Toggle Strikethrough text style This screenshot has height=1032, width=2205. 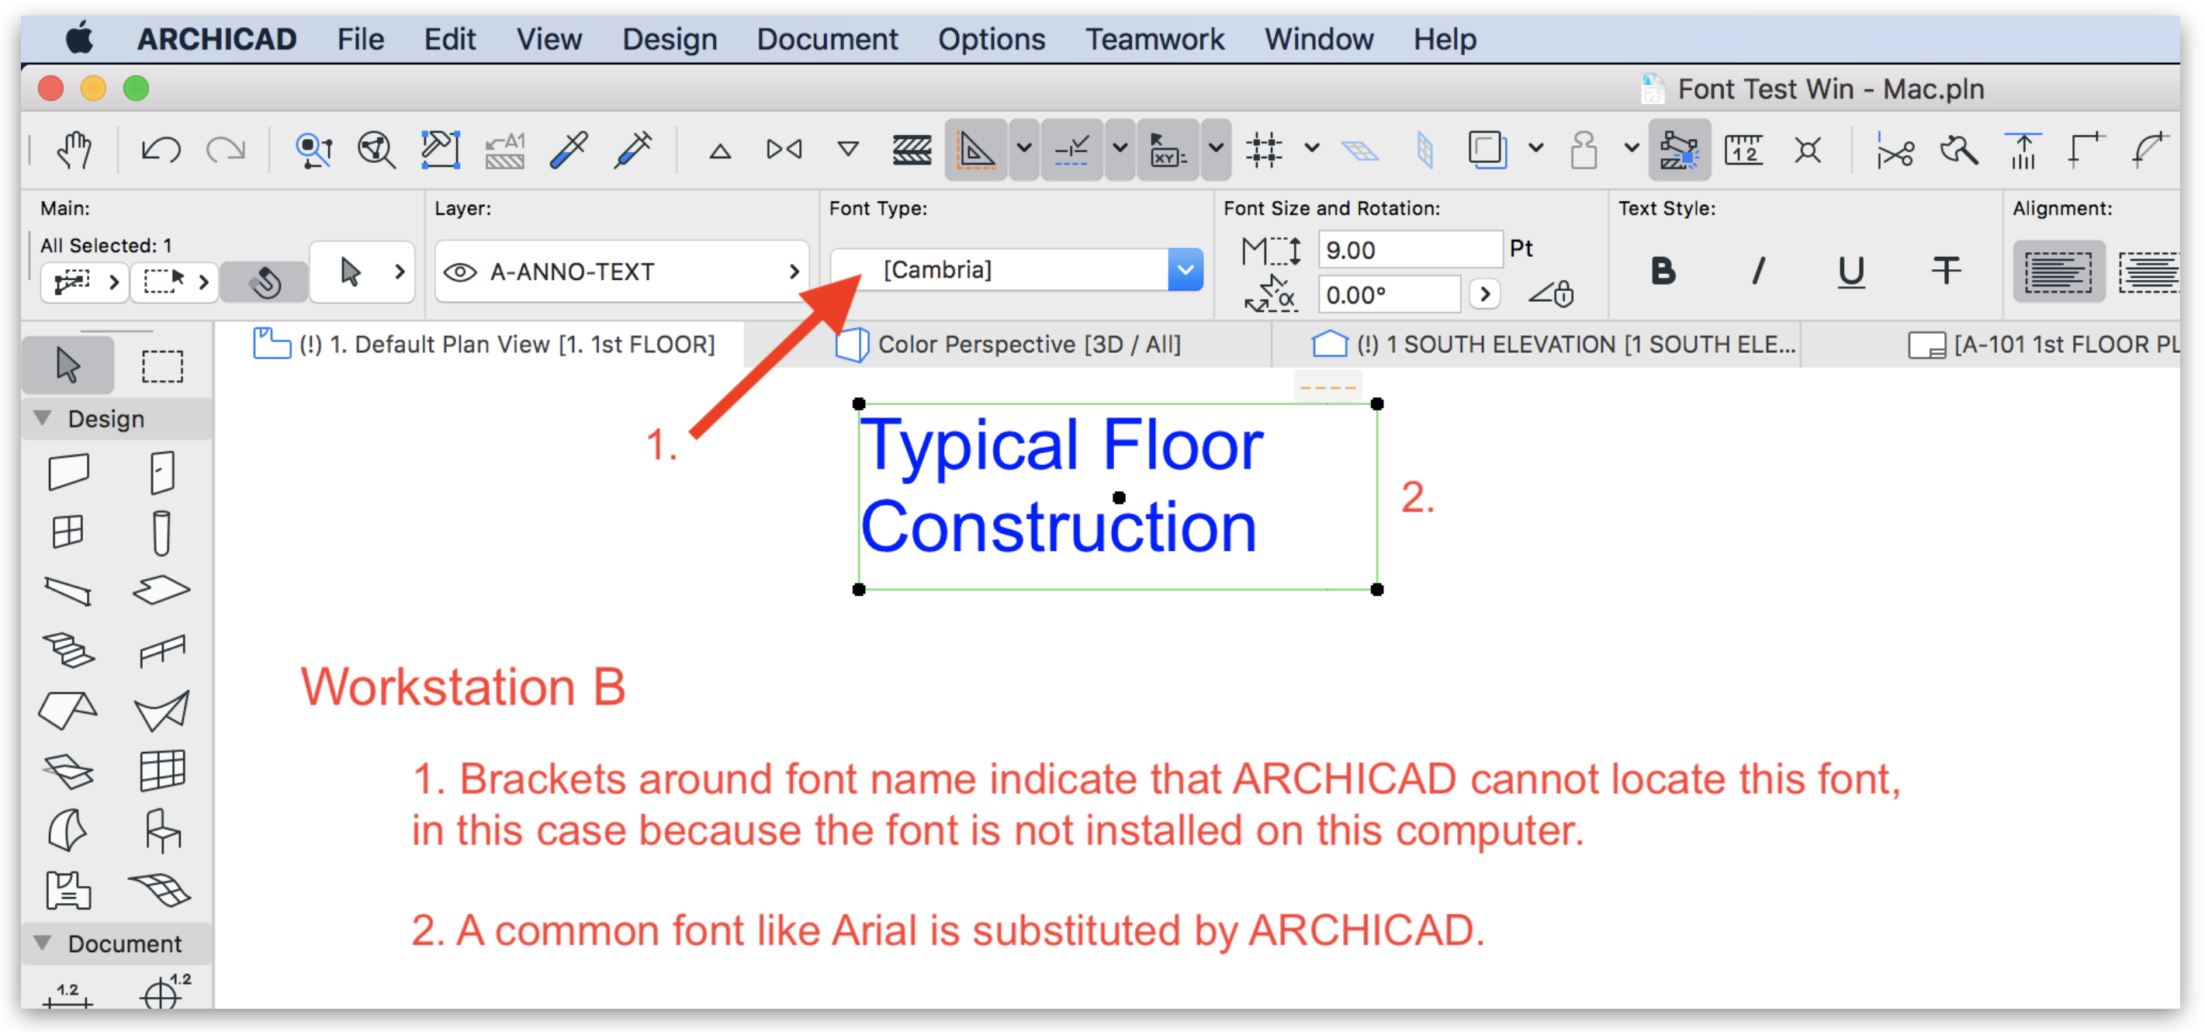click(x=1946, y=272)
